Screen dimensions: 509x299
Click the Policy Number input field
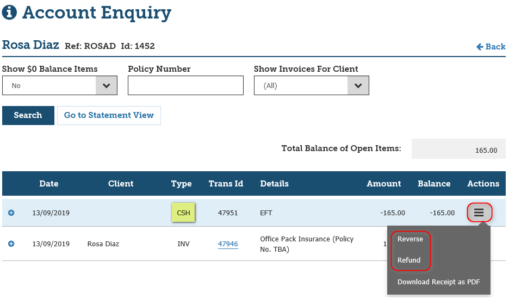click(x=185, y=85)
